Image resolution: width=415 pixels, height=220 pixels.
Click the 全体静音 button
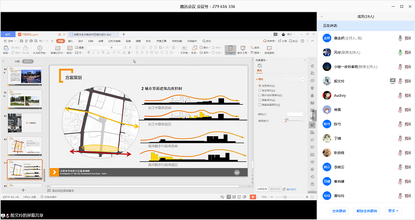[x=339, y=211]
